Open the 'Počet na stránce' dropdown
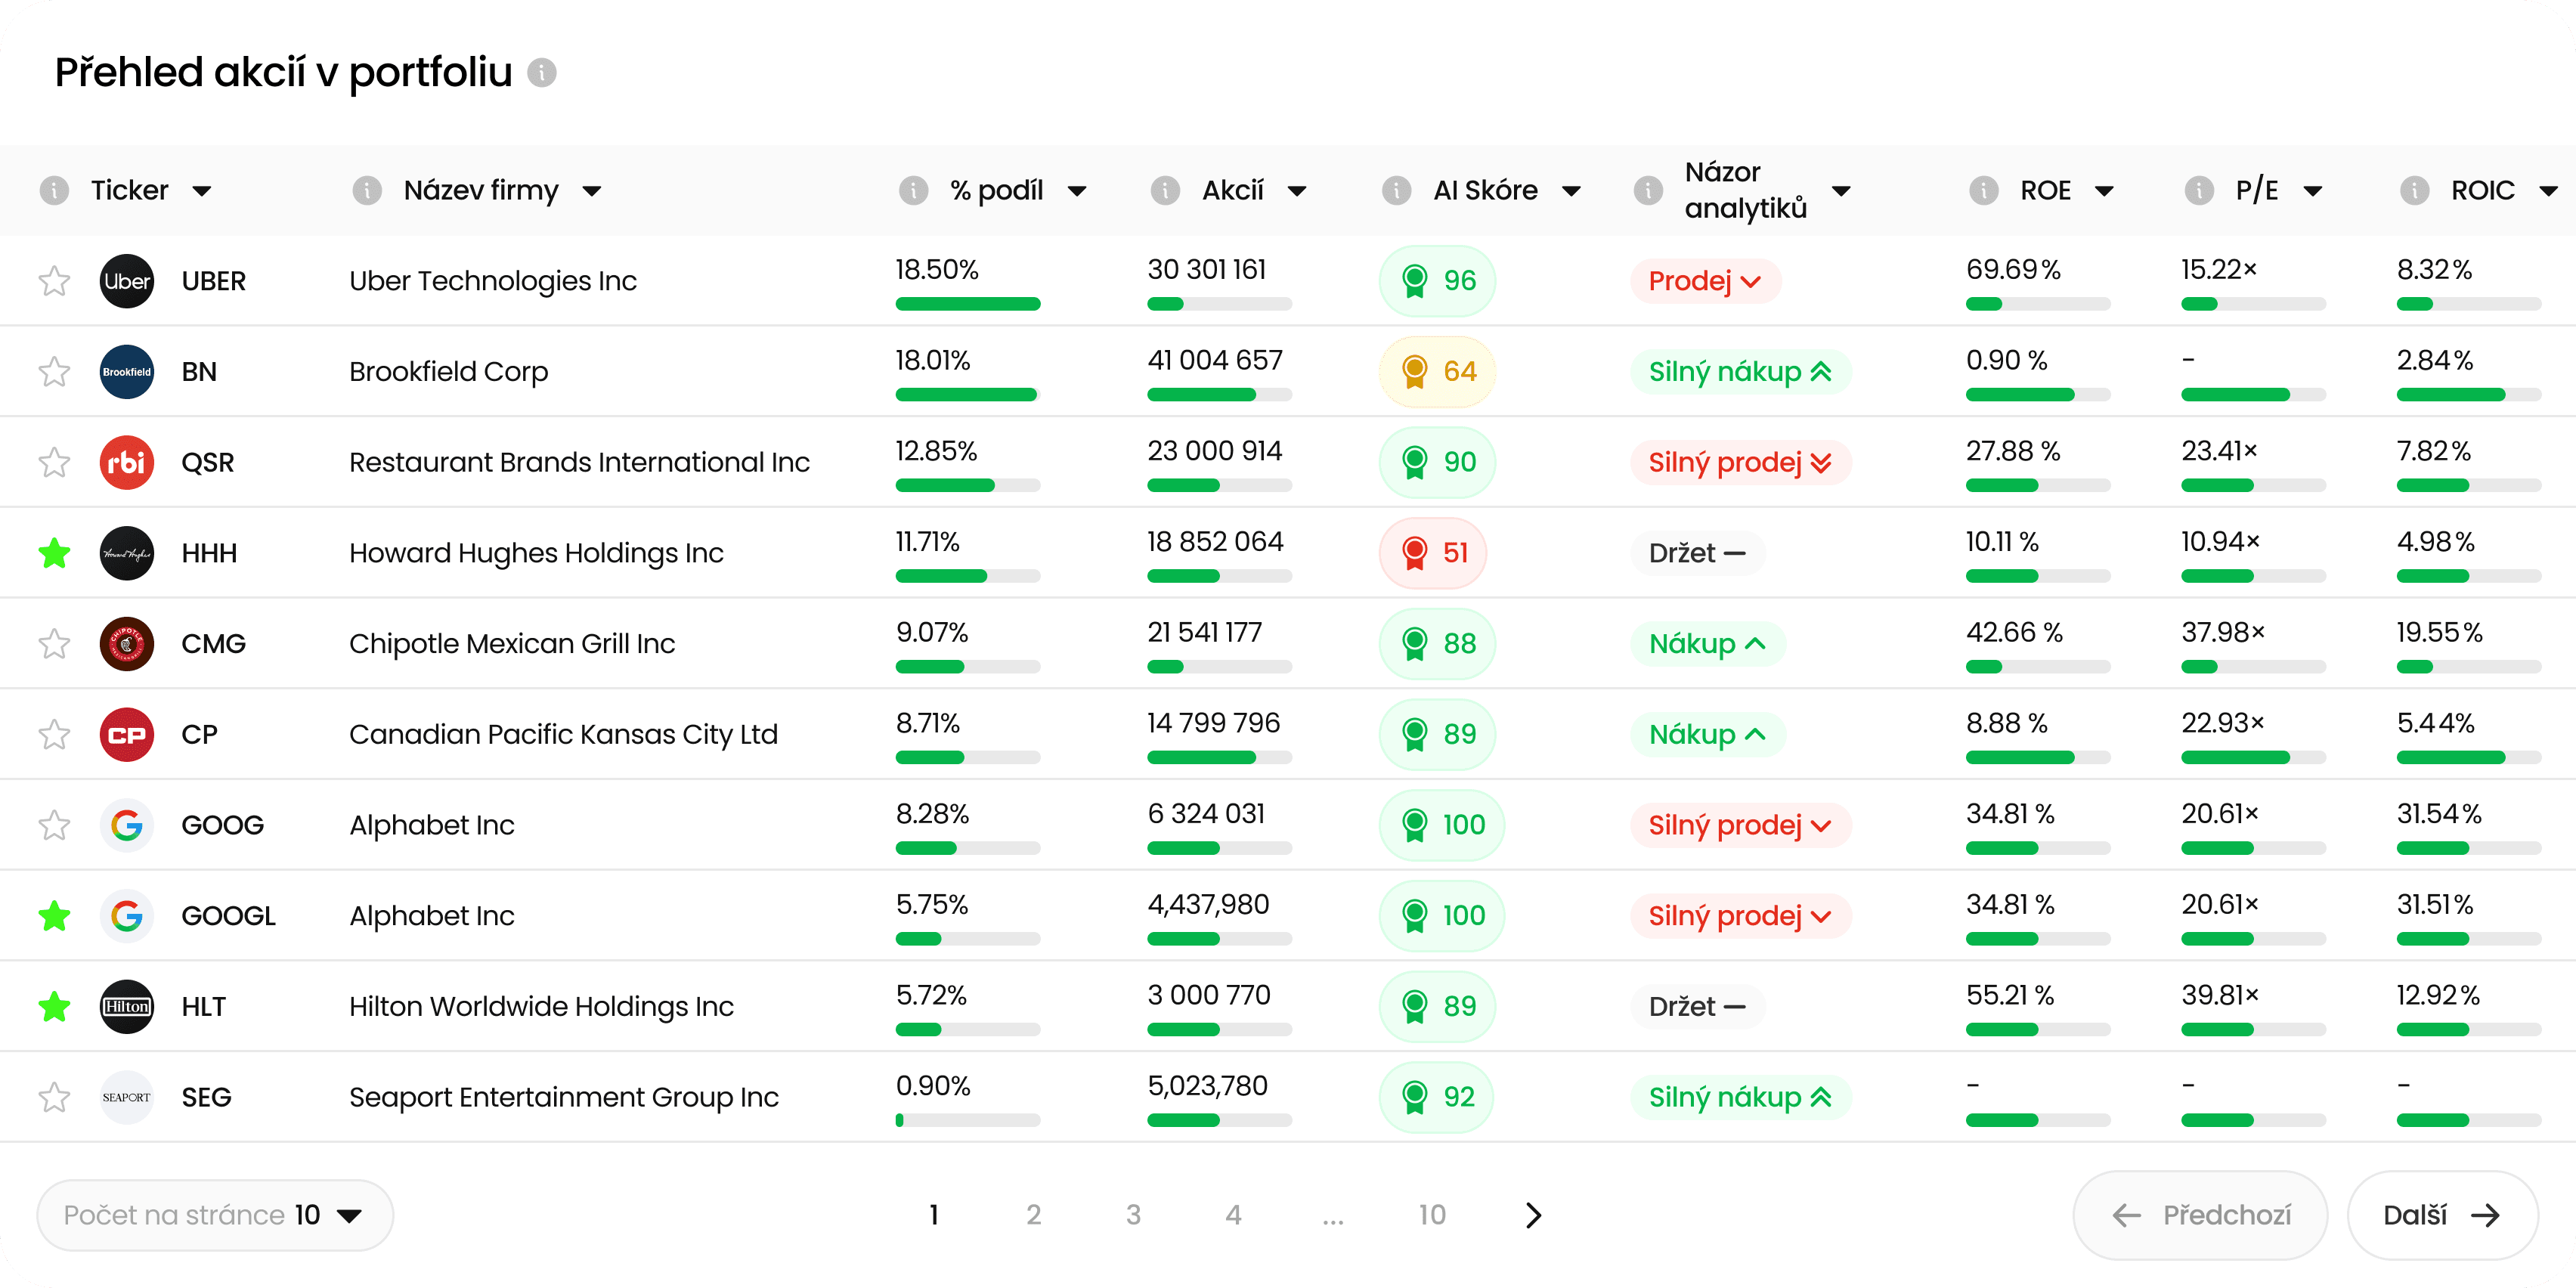This screenshot has width=2576, height=1288. (x=215, y=1215)
